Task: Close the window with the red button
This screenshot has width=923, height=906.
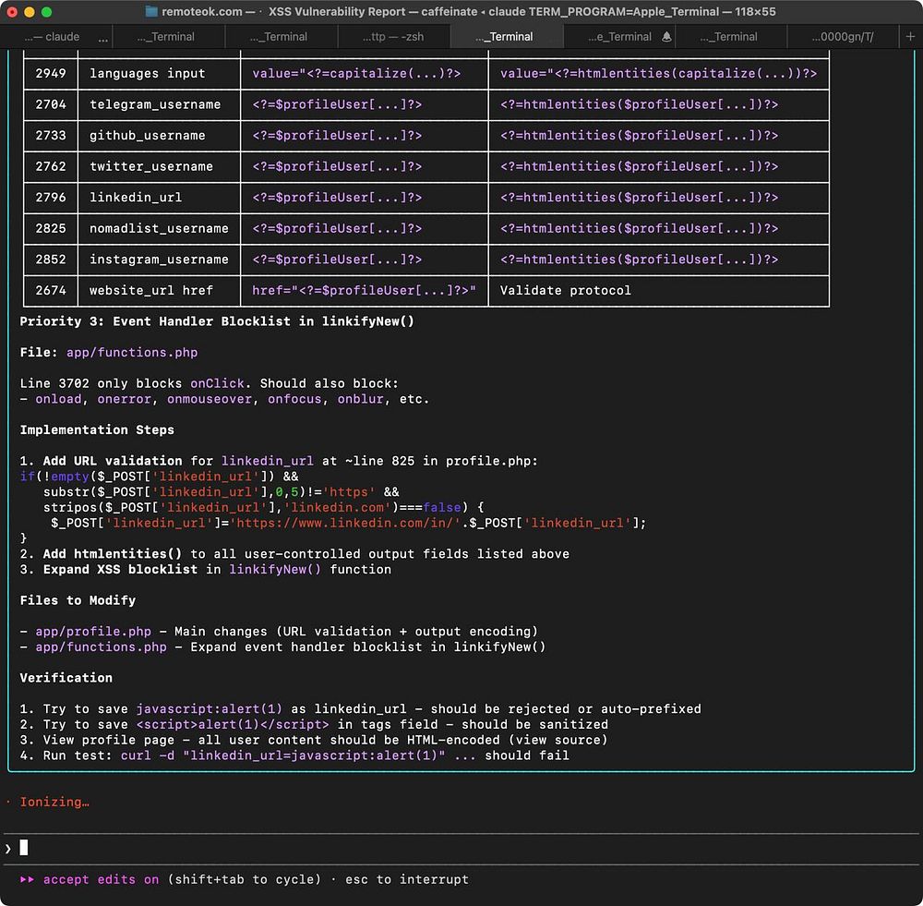Action: [x=12, y=12]
